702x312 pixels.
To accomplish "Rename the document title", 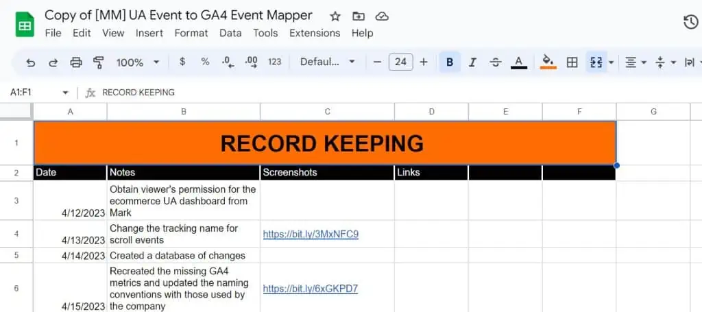I will 179,15.
